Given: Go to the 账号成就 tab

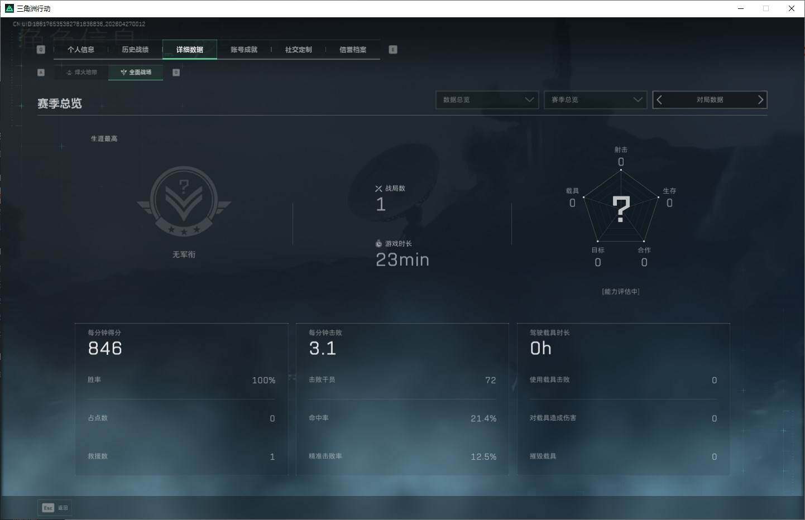Looking at the screenshot, I should click(x=244, y=50).
